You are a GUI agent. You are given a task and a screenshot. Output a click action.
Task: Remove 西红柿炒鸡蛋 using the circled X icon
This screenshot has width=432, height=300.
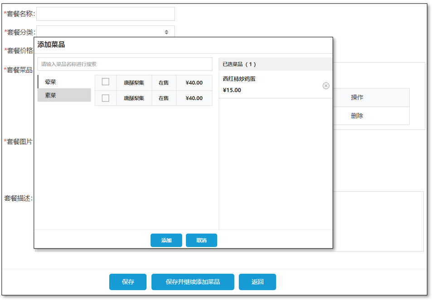pos(326,86)
